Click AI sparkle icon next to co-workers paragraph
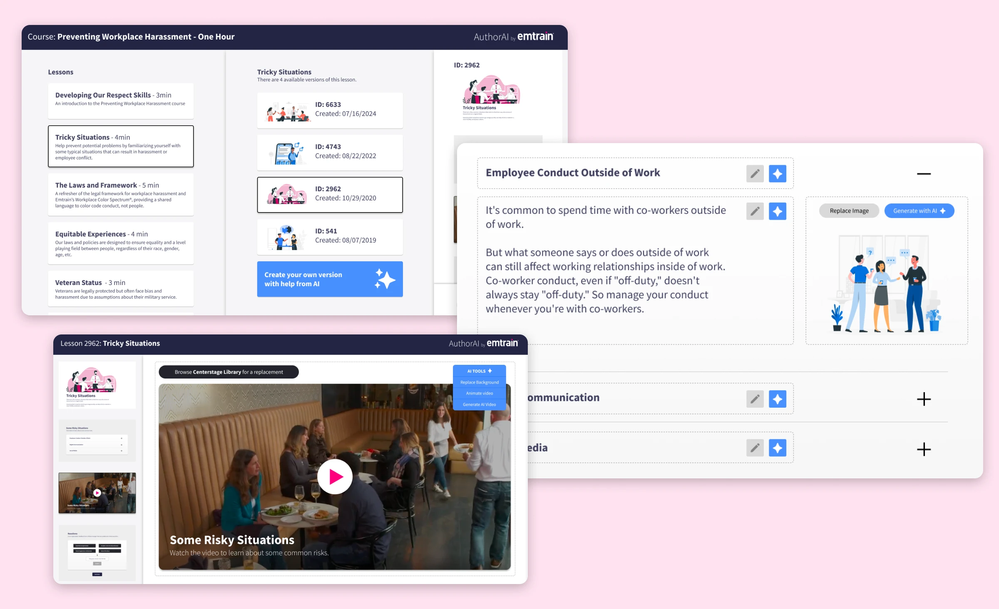 coord(777,211)
